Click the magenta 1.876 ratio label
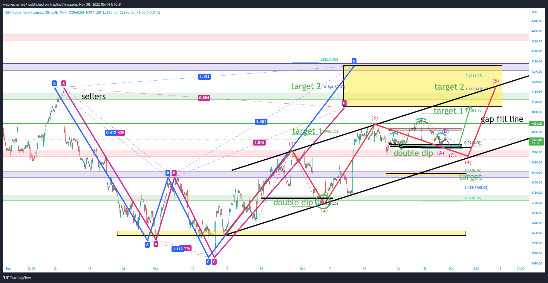Image resolution: width=548 pixels, height=283 pixels. click(x=259, y=143)
